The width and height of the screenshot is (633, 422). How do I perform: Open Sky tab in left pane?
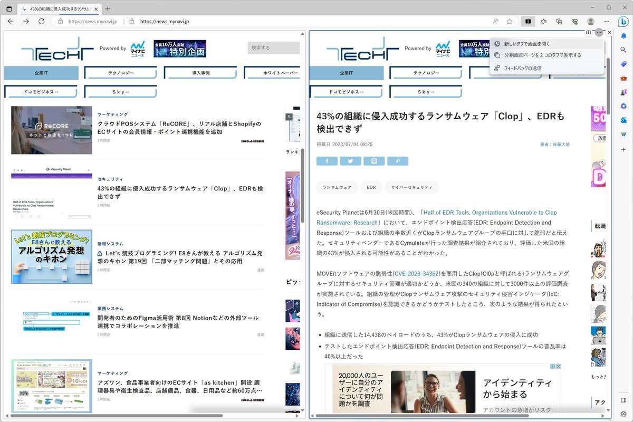click(121, 92)
